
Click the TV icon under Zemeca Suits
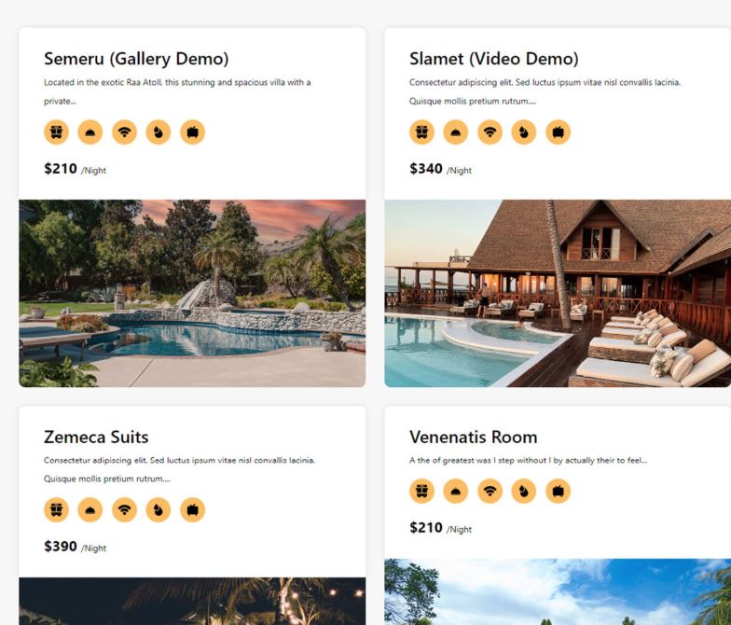[192, 509]
